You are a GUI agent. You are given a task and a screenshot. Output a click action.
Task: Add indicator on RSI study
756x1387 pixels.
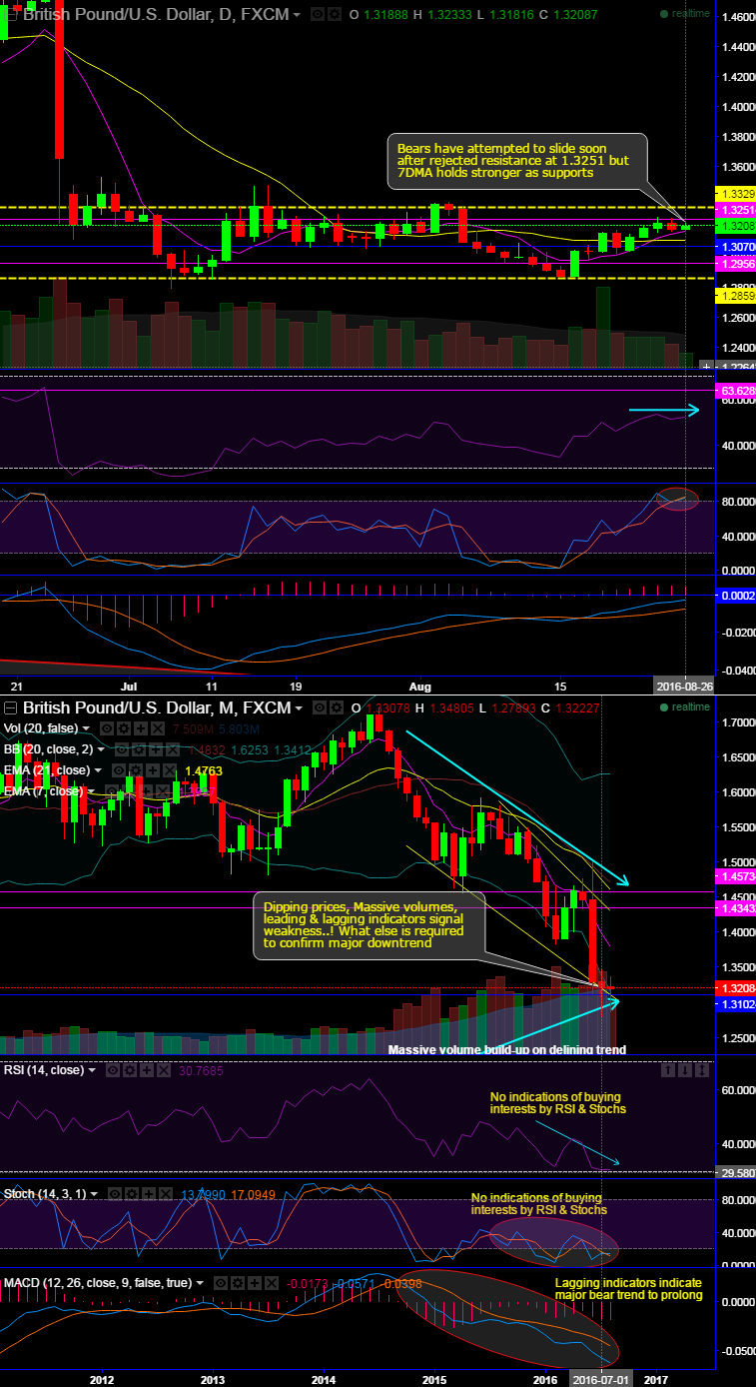(147, 1070)
